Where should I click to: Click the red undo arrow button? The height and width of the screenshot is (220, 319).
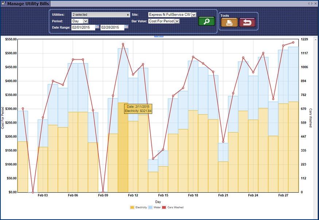247,23
